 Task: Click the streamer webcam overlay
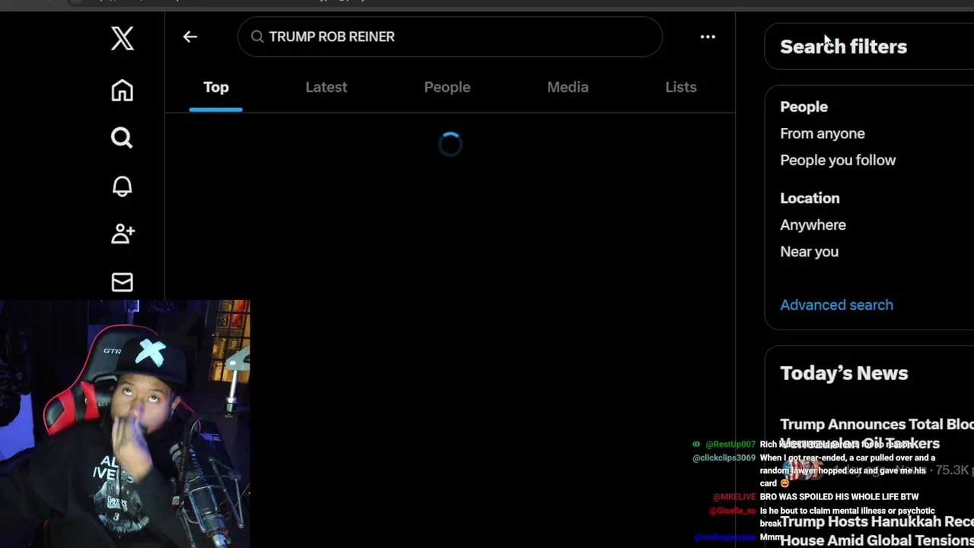[x=125, y=424]
